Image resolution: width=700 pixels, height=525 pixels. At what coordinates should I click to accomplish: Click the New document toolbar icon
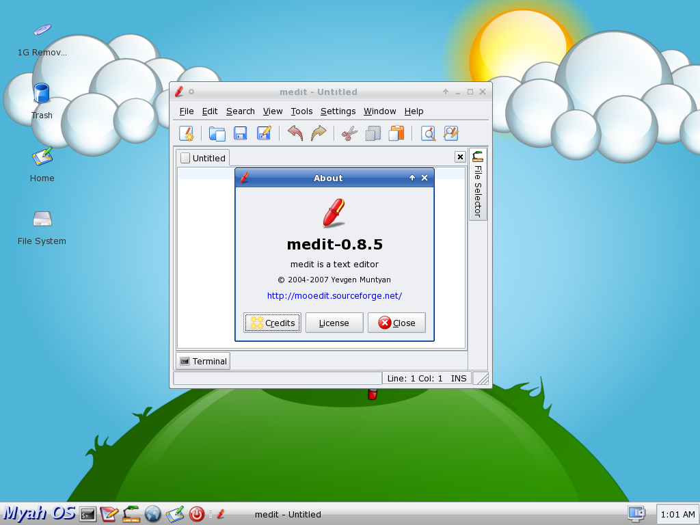pos(187,133)
